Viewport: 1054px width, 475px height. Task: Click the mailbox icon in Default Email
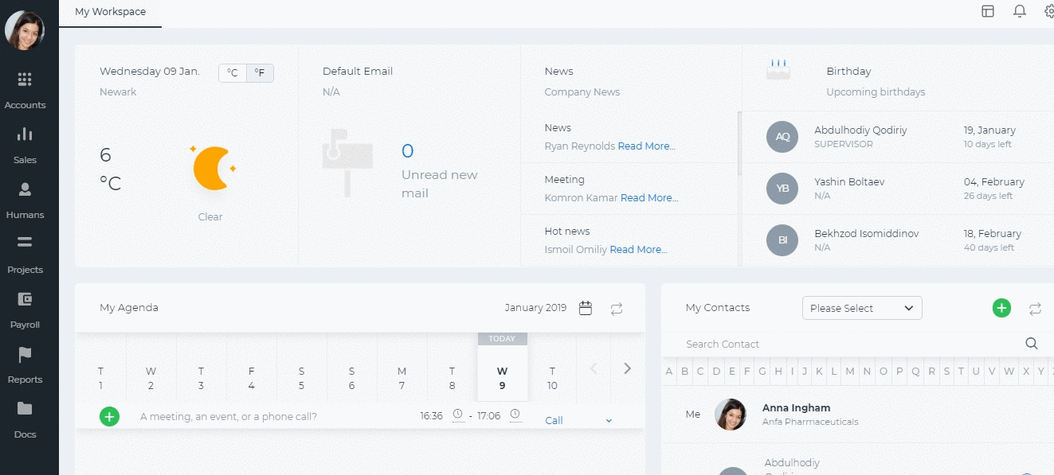[x=348, y=162]
